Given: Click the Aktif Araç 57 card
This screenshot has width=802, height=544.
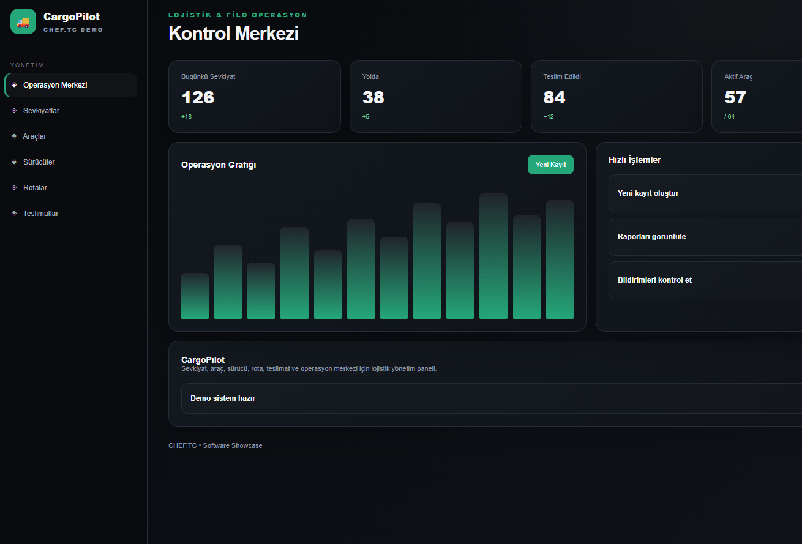Looking at the screenshot, I should pyautogui.click(x=757, y=96).
